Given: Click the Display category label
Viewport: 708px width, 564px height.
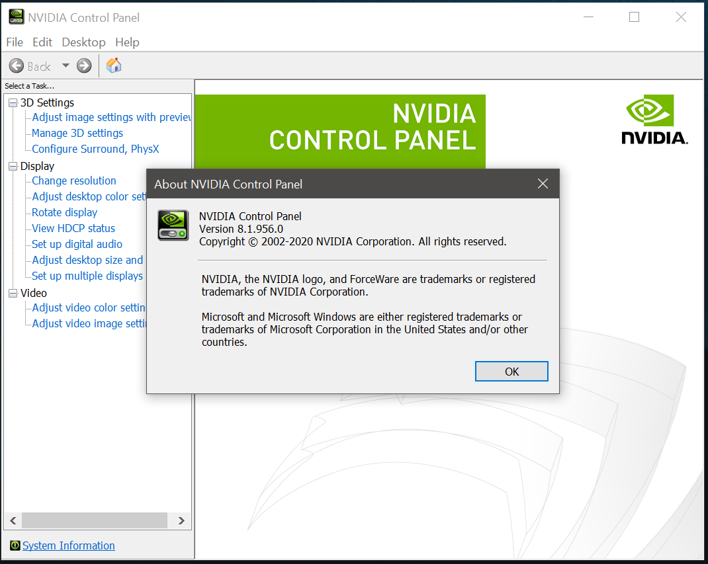Looking at the screenshot, I should point(37,166).
